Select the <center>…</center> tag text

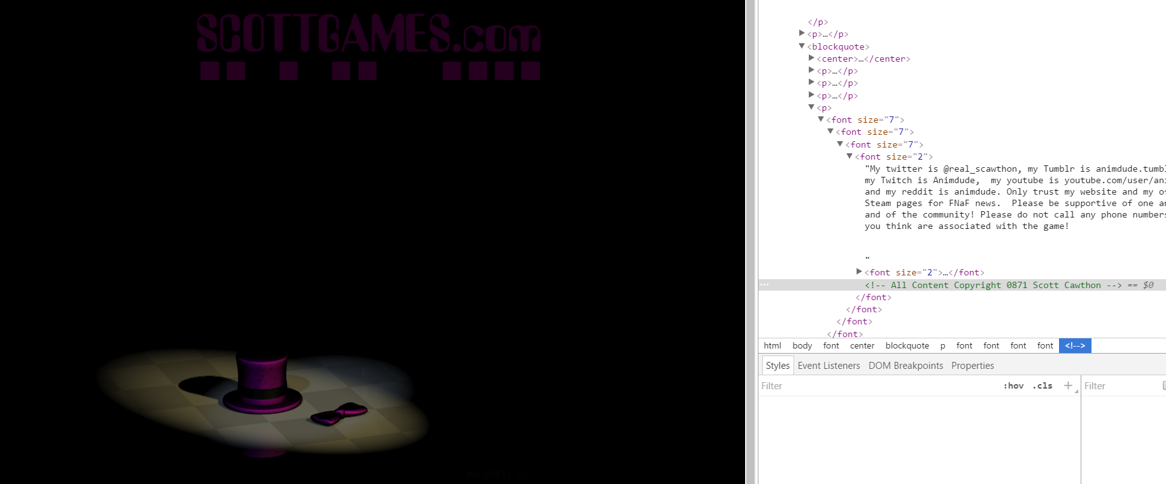(x=864, y=59)
